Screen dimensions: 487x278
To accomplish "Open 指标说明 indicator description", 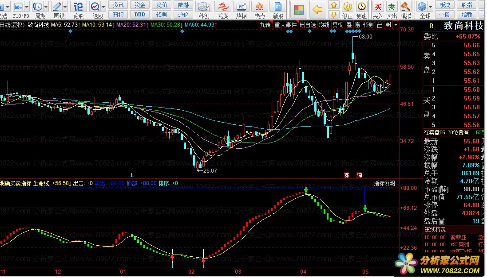I will (x=384, y=183).
